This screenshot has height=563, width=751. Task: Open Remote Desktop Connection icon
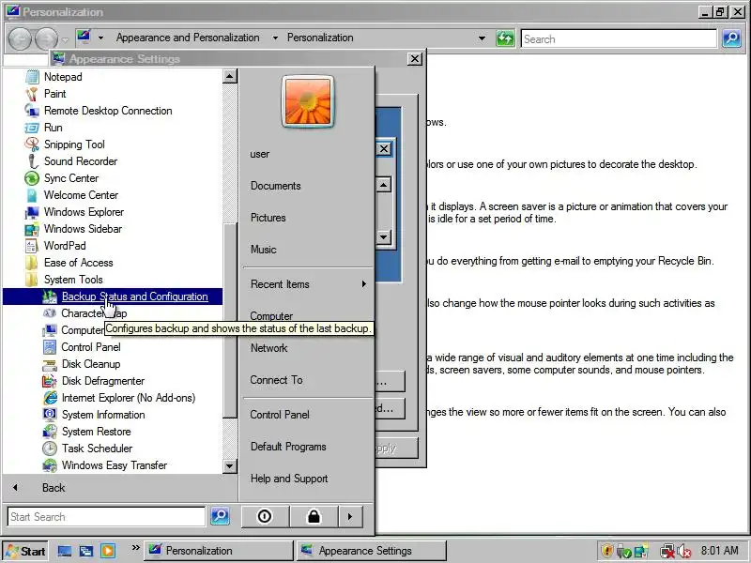pos(32,111)
